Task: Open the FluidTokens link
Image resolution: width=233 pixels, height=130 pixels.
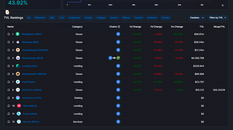Action: point(29,82)
